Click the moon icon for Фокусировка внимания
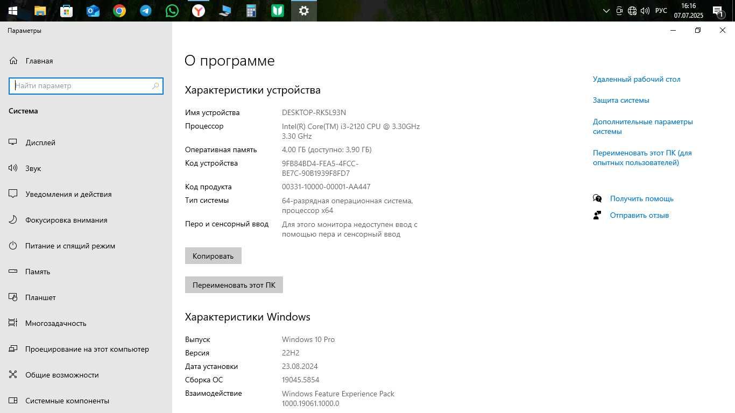This screenshot has height=413, width=735. (x=13, y=220)
